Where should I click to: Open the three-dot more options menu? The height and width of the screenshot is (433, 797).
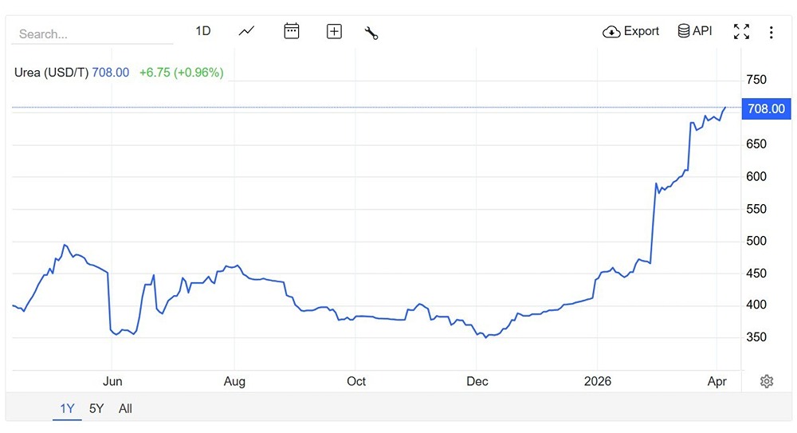(771, 32)
